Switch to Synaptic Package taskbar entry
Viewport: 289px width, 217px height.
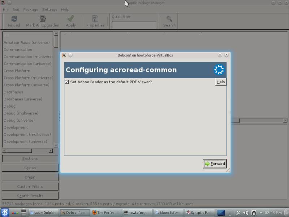coord(200,213)
